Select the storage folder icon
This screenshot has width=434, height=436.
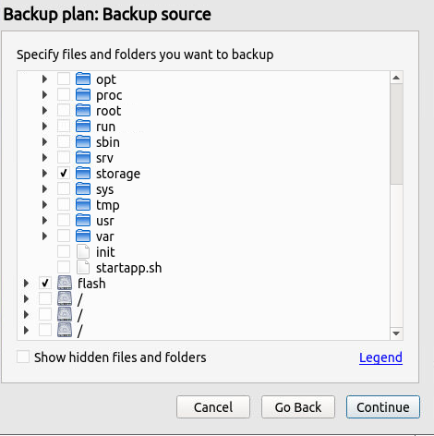point(83,174)
